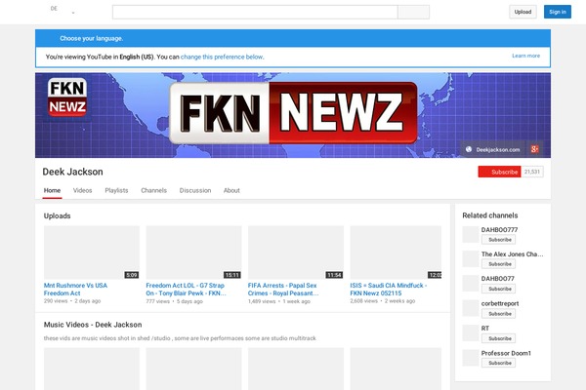This screenshot has width=586, height=390.
Task: Open the 'change this preference below' link
Action: click(x=222, y=58)
